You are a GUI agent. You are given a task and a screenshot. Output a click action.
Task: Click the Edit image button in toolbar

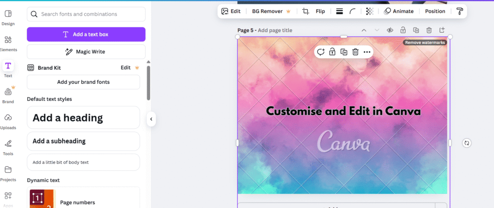tap(231, 11)
